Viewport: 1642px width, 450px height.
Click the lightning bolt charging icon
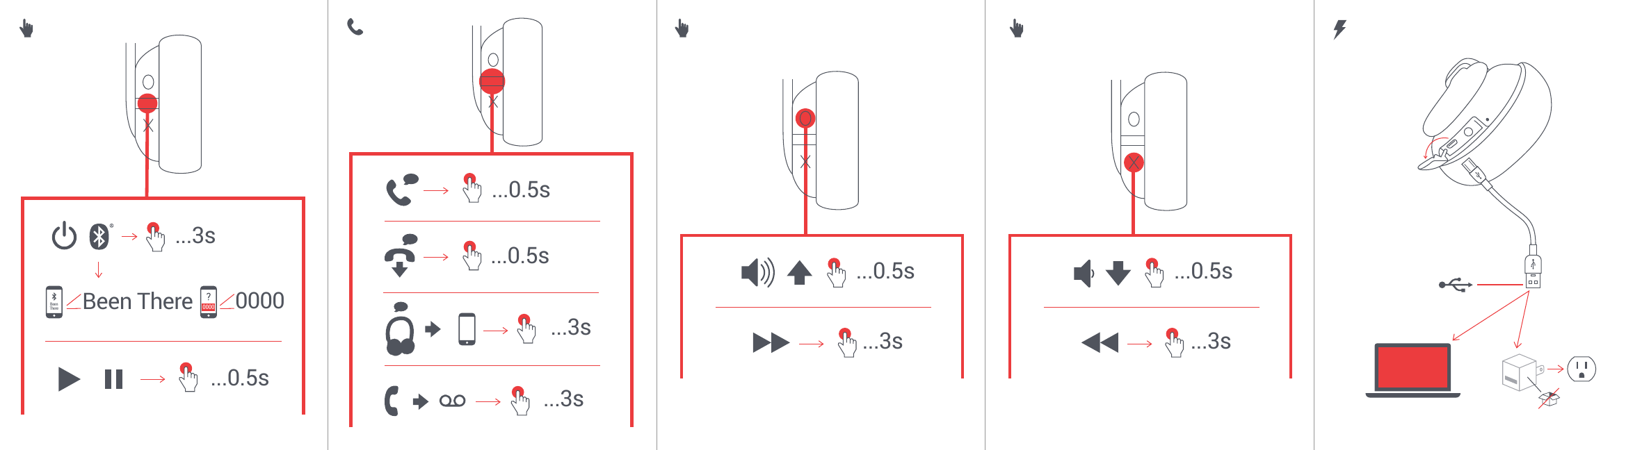(x=1339, y=29)
